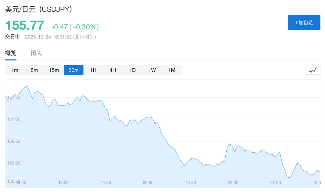Select the 4H timeframe
The height and width of the screenshot is (192, 325).
click(x=113, y=70)
